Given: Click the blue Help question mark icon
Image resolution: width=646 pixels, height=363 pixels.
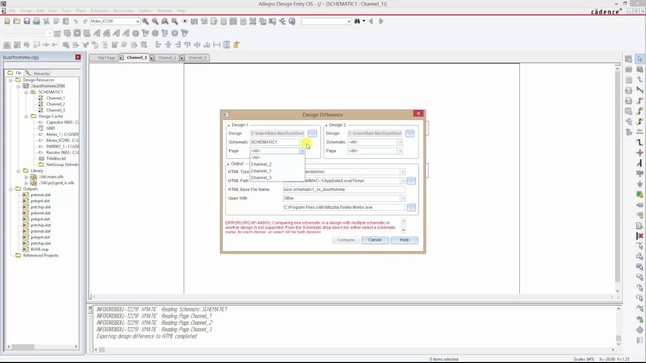Looking at the screenshot, I should (292, 21).
